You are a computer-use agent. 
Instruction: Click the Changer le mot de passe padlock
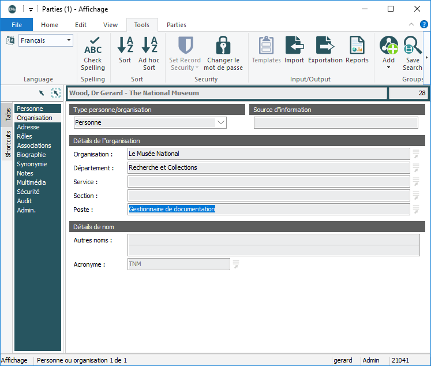[223, 46]
